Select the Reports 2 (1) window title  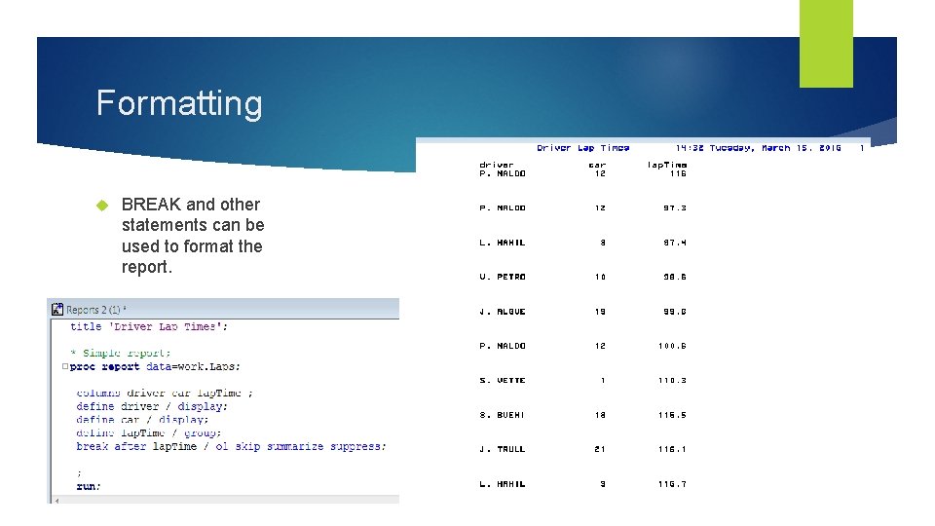(x=95, y=310)
